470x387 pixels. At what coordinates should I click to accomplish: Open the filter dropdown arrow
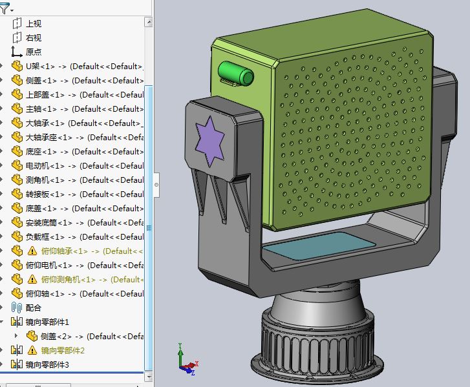(x=12, y=11)
